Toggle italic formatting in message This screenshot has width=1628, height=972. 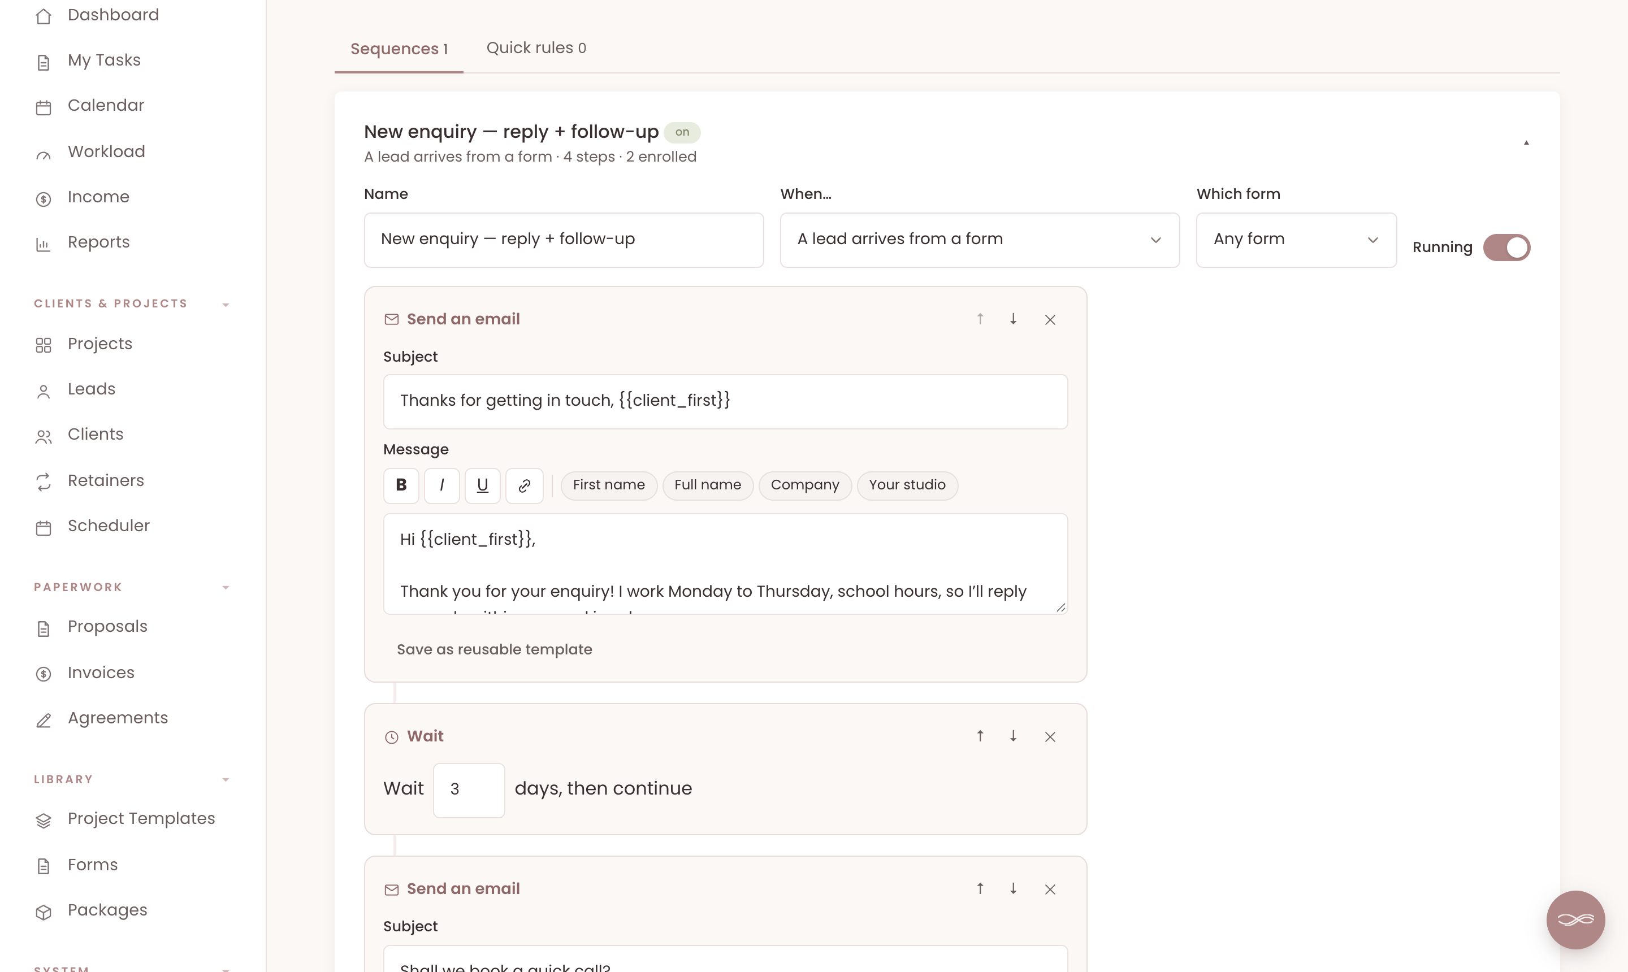click(x=441, y=485)
